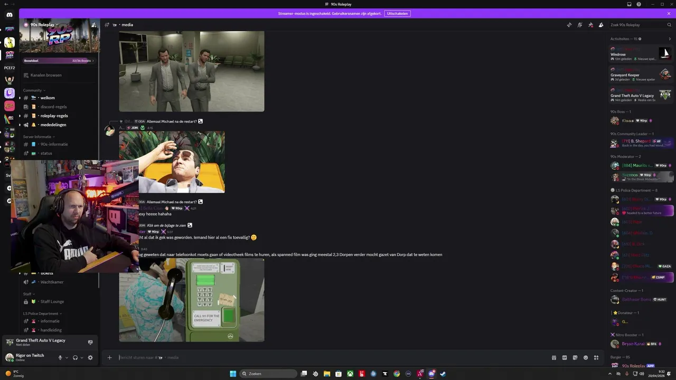Open user settings gear
This screenshot has height=380, width=676.
(90, 357)
